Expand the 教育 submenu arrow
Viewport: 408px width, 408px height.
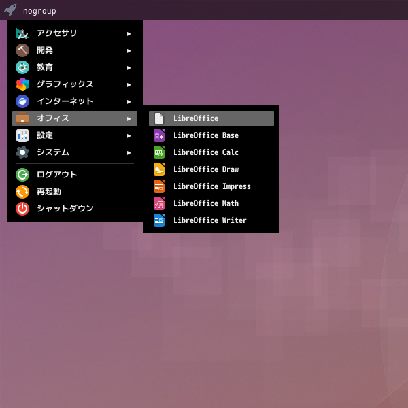click(129, 68)
